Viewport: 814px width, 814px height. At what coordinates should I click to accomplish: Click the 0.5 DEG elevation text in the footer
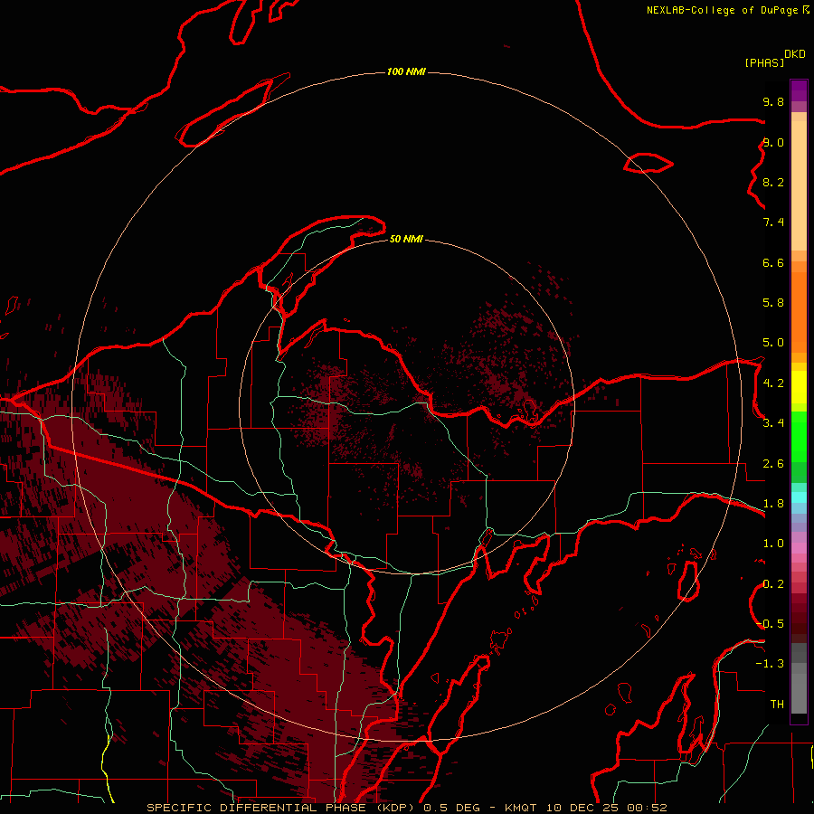(x=453, y=808)
